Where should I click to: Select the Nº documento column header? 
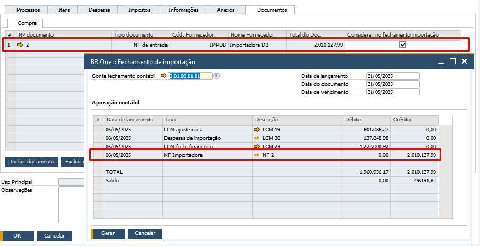tap(64, 35)
